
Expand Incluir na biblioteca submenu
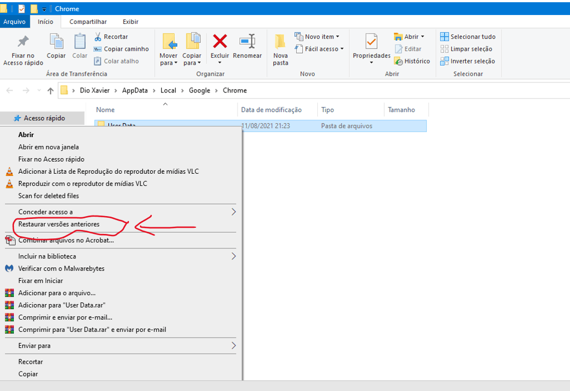pyautogui.click(x=234, y=256)
